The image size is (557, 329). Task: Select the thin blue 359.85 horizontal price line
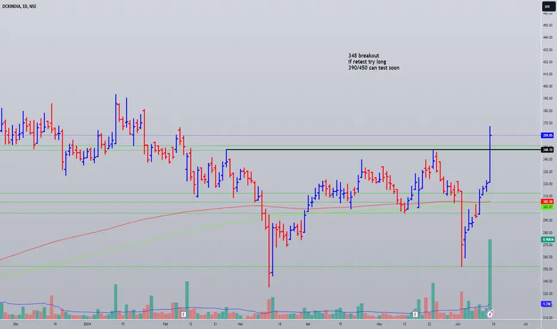[270, 135]
